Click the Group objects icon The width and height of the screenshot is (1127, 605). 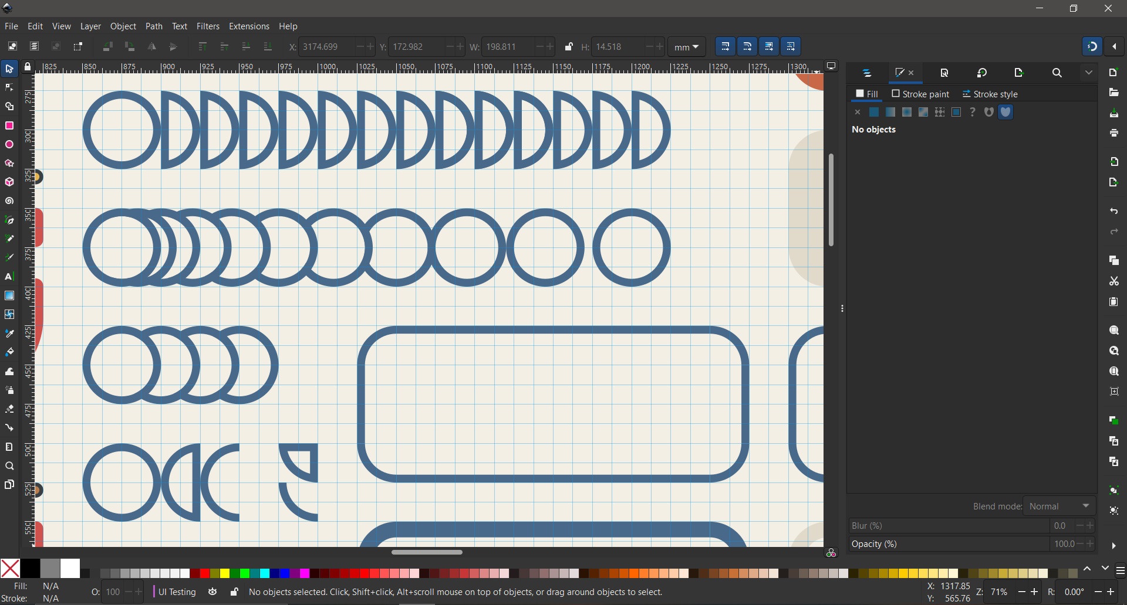[x=1114, y=490]
